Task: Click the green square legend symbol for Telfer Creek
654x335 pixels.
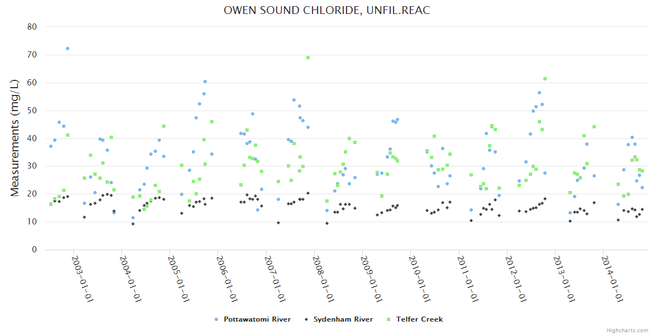Action: pos(388,319)
